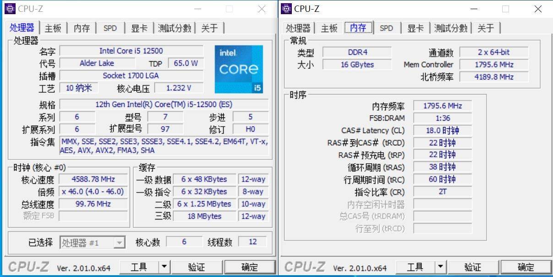Click the 核心速度 frequency field
This screenshot has height=277, width=553.
[93, 179]
